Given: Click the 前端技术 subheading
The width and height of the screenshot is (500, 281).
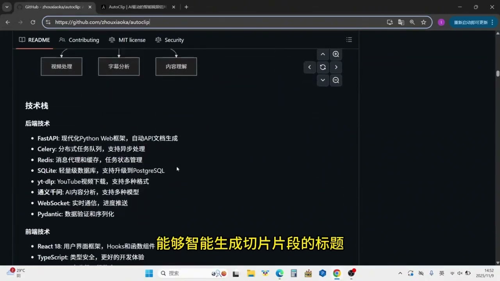Looking at the screenshot, I should 37,232.
